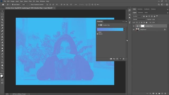
Task: Open the Kind layer filter dropdown
Action: (x=137, y=16)
